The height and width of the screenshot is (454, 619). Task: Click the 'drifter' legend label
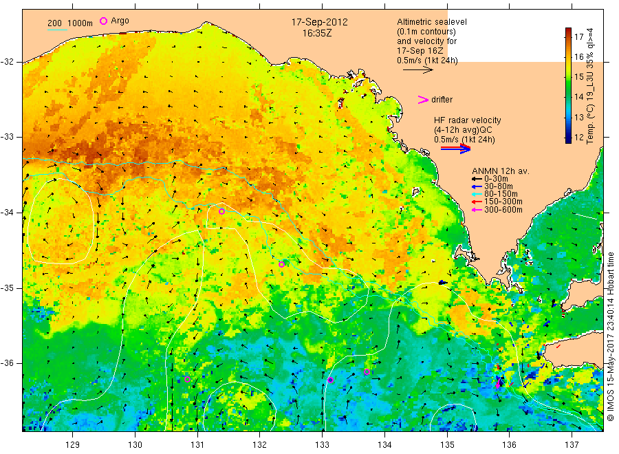(442, 100)
